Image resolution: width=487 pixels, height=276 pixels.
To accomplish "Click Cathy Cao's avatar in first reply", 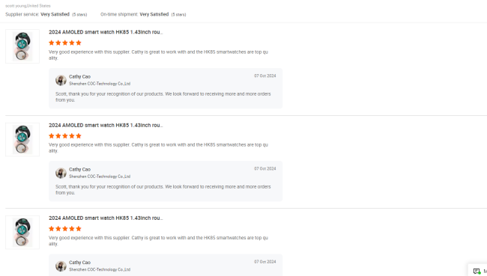I will 61,80.
